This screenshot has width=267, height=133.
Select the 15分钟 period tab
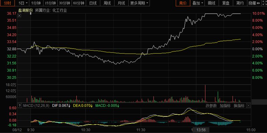pos(50,3)
